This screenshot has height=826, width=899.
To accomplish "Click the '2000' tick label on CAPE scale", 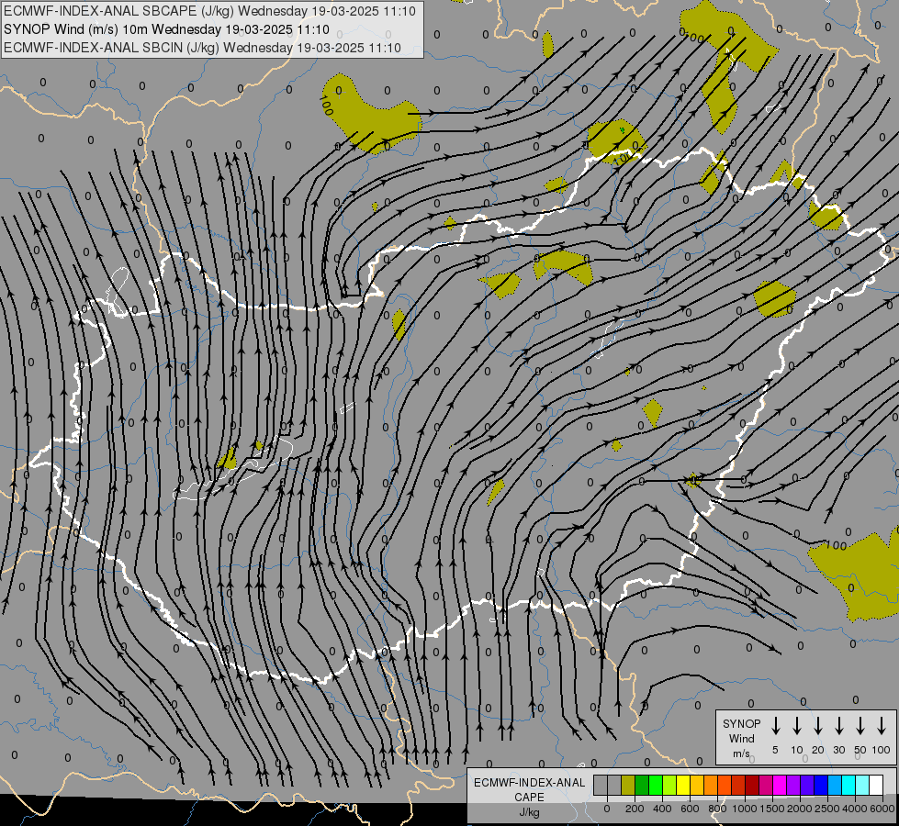I will [800, 809].
